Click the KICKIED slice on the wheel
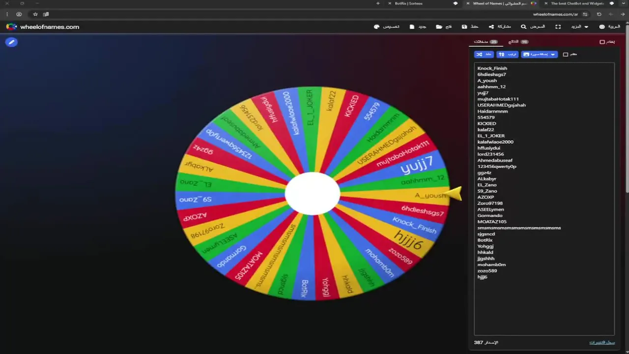629x354 pixels. [x=352, y=106]
